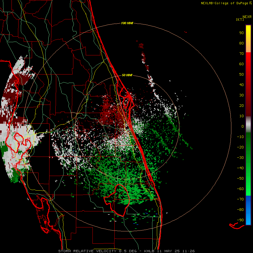Click the KMLB radar site identifier
This screenshot has width=253, height=253.
[149, 251]
